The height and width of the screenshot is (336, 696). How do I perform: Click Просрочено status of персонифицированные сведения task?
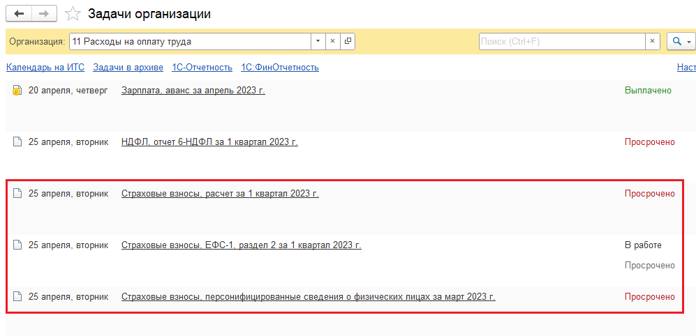(650, 297)
